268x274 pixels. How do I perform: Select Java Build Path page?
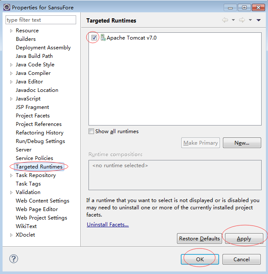[x=34, y=56]
